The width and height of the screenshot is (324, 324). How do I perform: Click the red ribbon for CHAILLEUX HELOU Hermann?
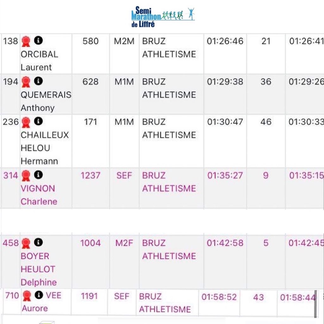coord(26,122)
